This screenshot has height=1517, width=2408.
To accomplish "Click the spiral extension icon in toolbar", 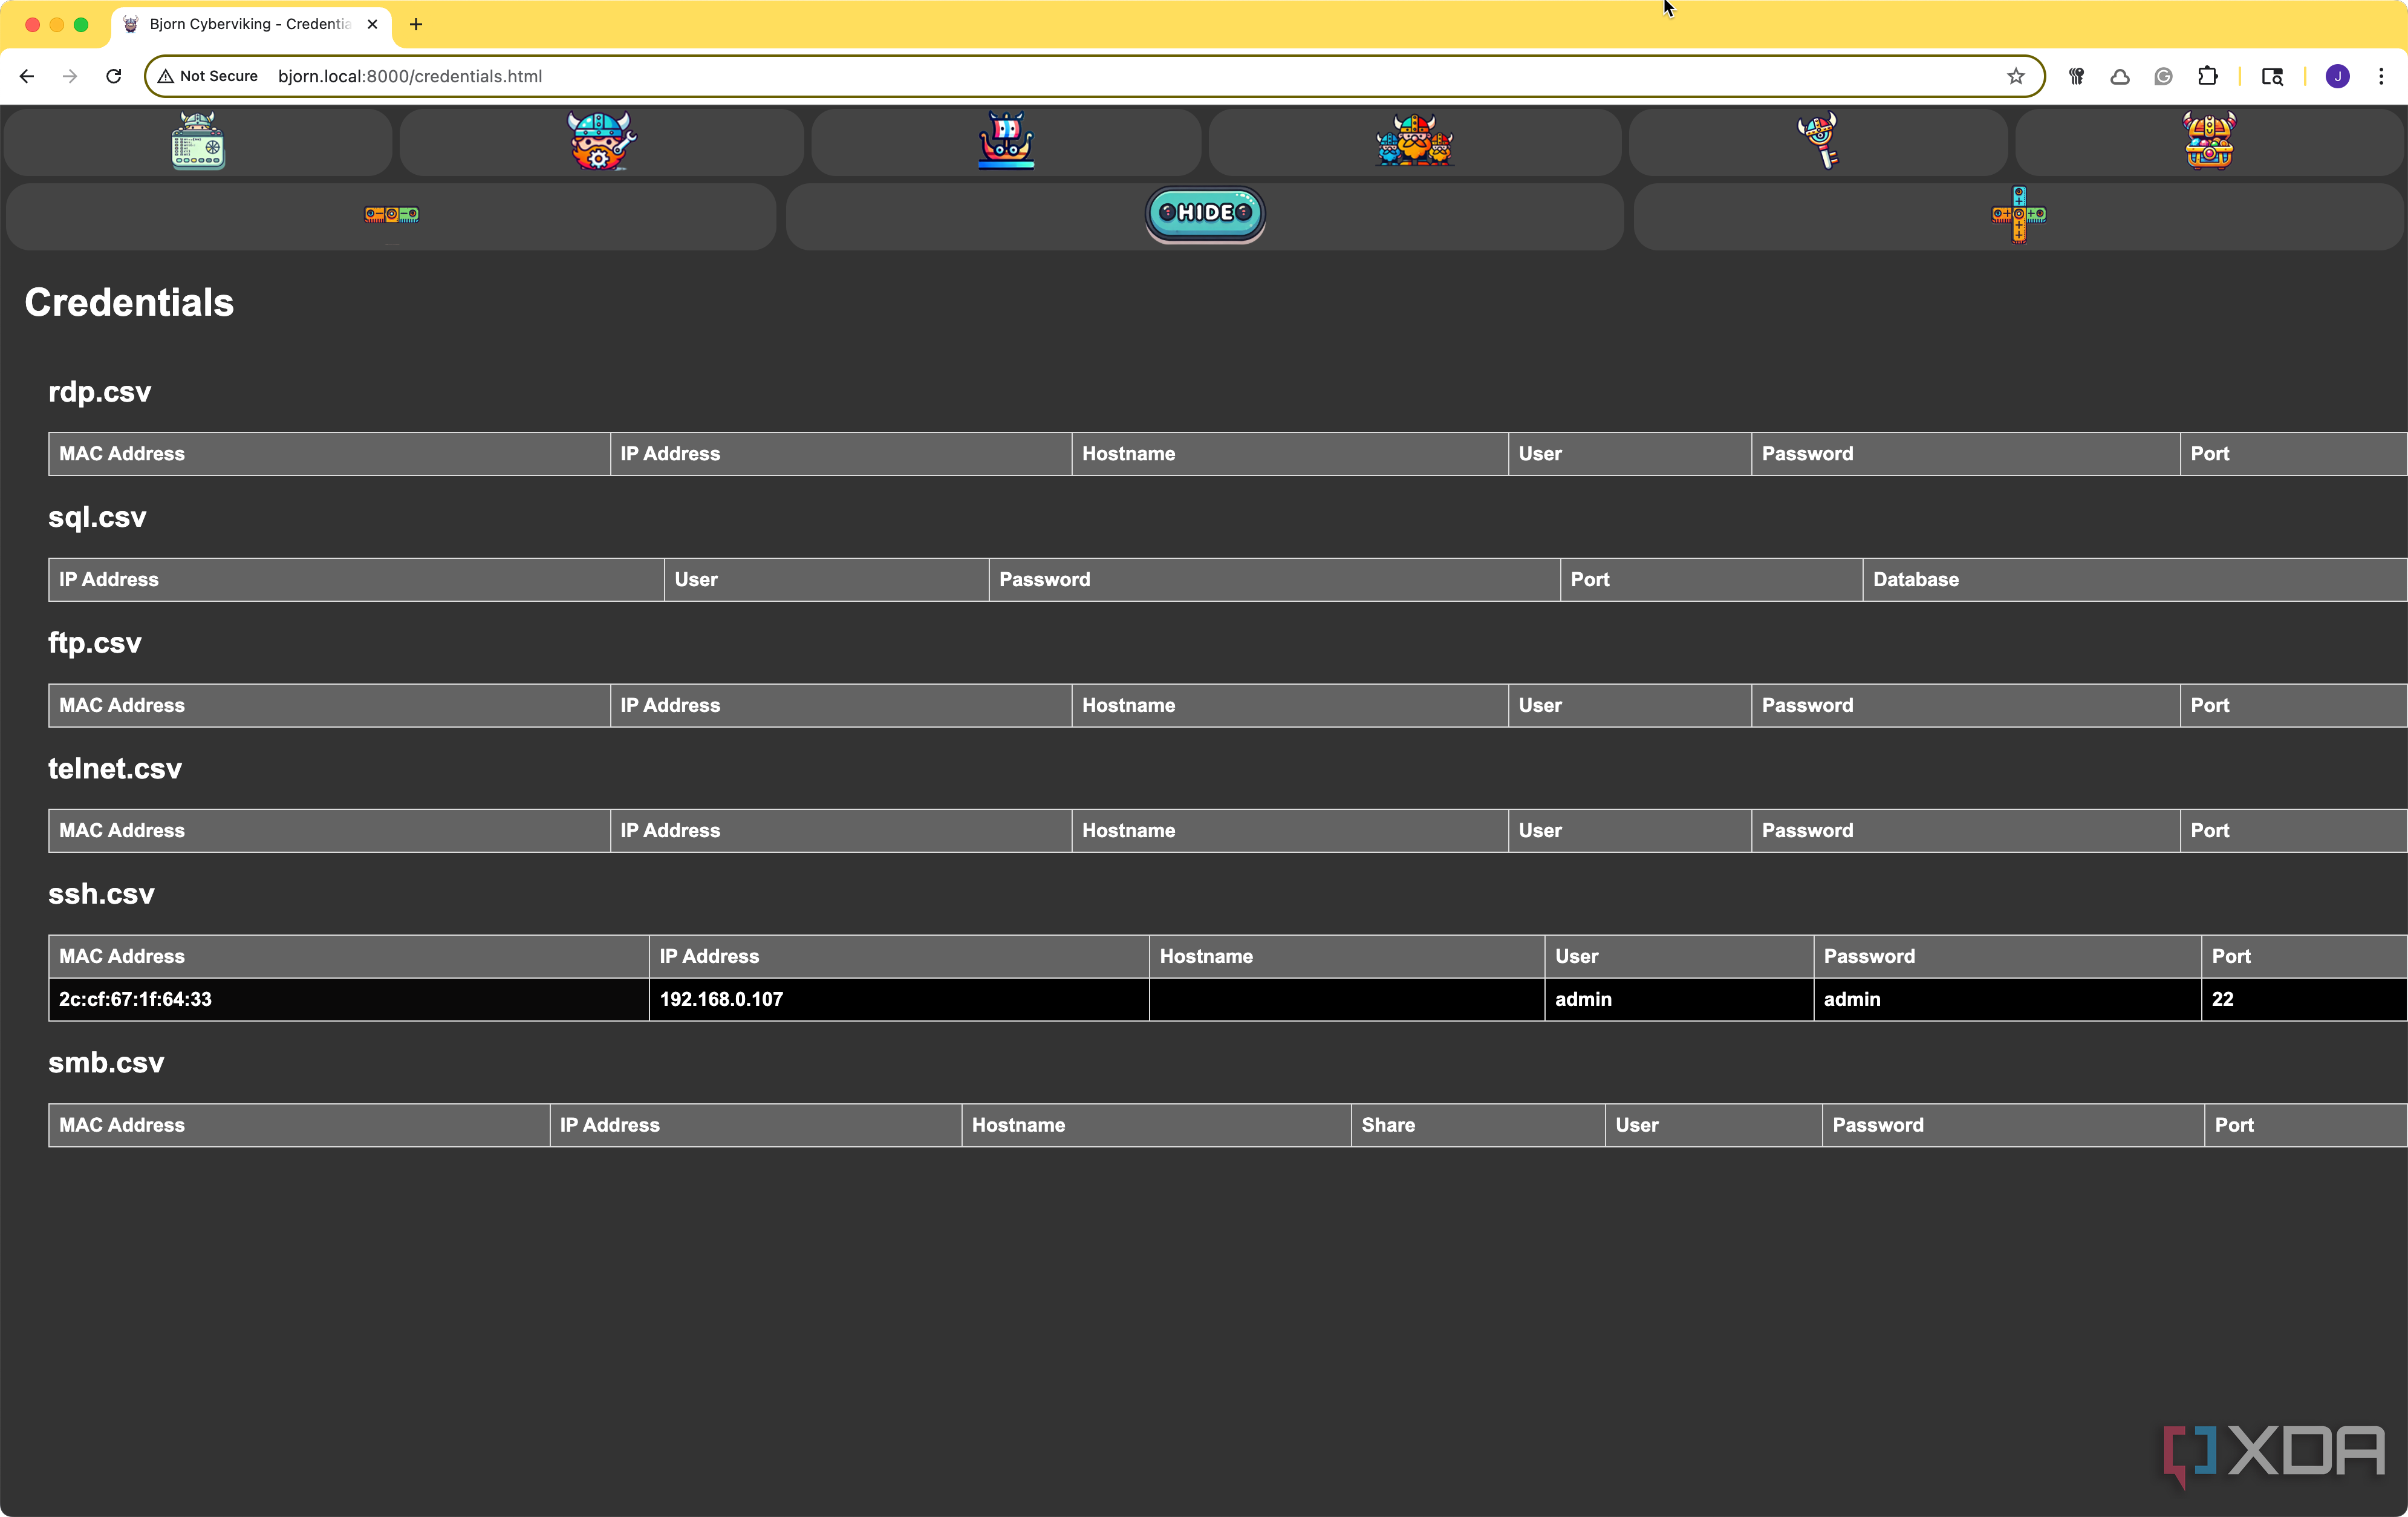I will (2163, 76).
